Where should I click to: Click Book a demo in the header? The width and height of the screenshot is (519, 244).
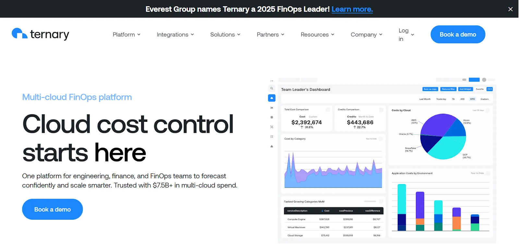(458, 34)
